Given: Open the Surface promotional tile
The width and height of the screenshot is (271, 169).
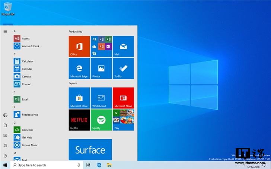Looking at the screenshot, I should pos(90,150).
